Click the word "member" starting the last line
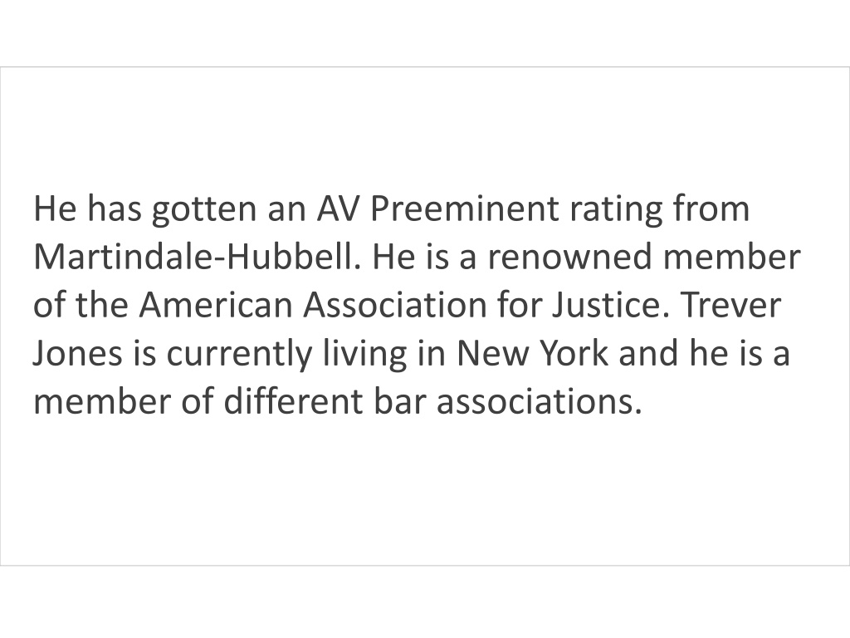 click(102, 401)
